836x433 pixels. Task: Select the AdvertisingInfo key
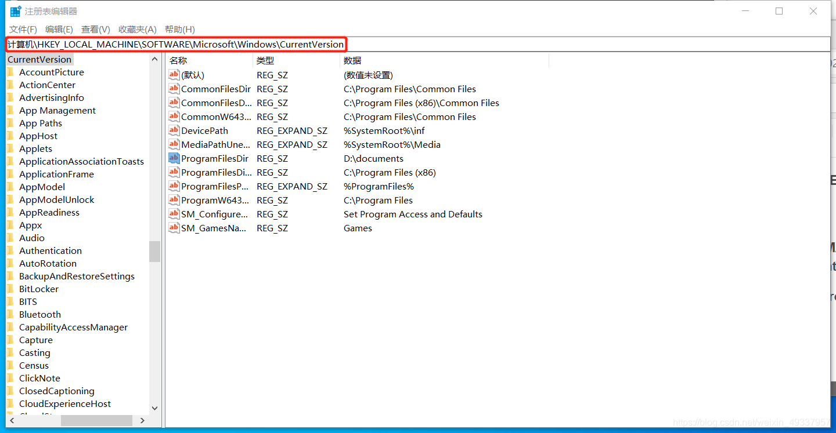click(52, 97)
